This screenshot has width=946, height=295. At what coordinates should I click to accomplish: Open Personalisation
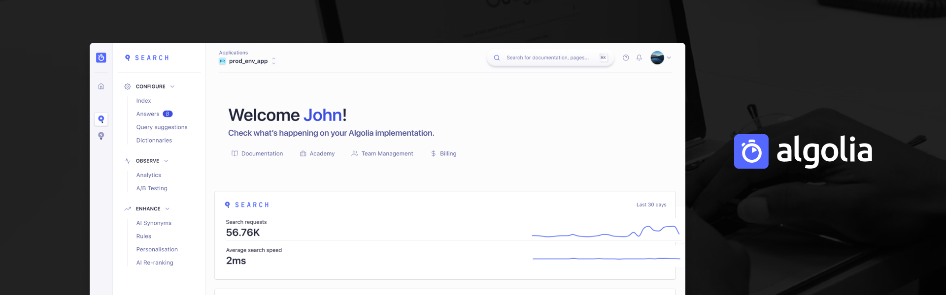point(157,250)
